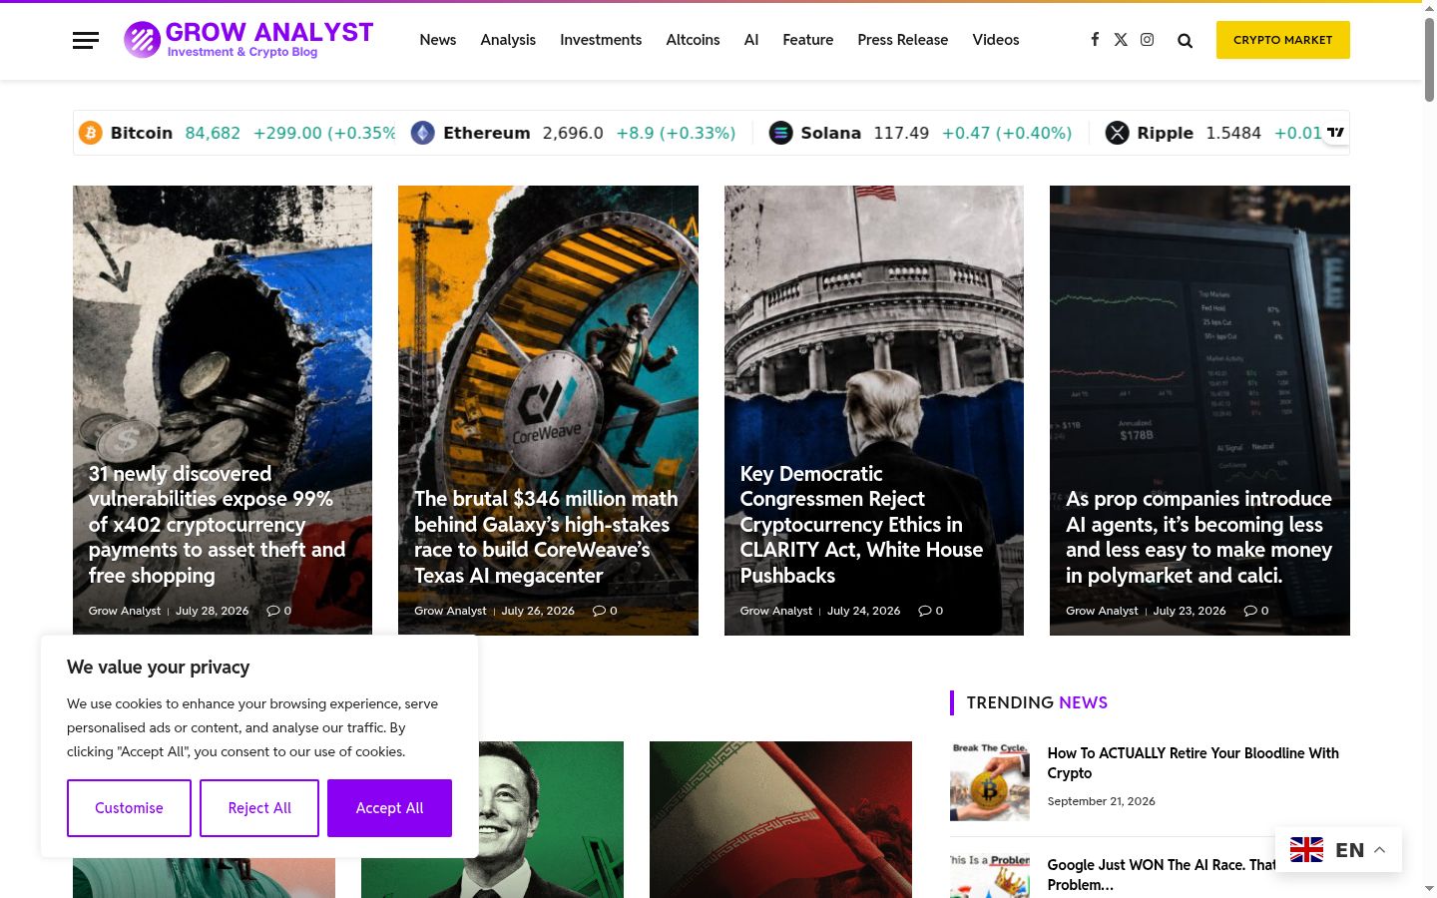The image size is (1437, 898).
Task: Open the Analysis menu item
Action: click(508, 40)
